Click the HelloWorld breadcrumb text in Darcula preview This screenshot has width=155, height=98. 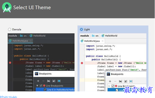[39, 36]
